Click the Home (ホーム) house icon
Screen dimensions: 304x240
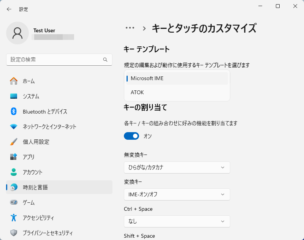[14, 81]
